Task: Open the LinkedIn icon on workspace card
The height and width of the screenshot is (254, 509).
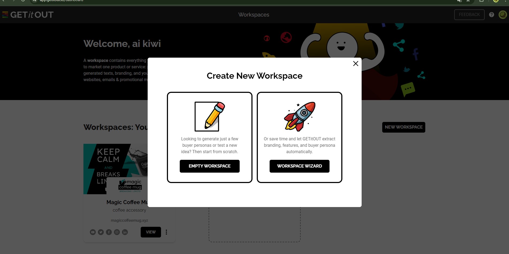Action: click(125, 232)
